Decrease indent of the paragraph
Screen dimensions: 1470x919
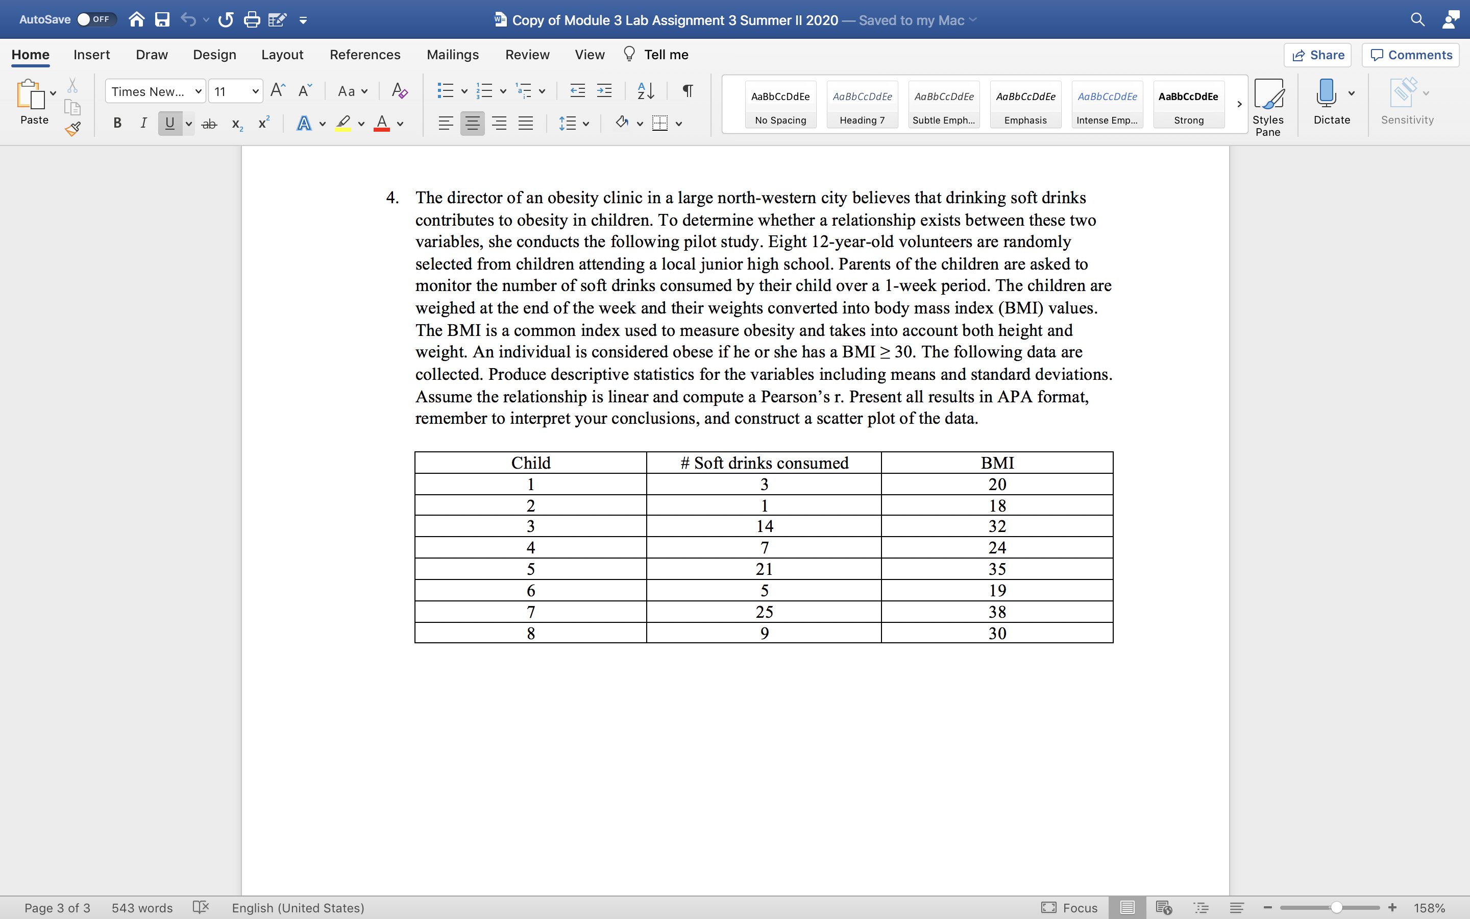point(577,90)
